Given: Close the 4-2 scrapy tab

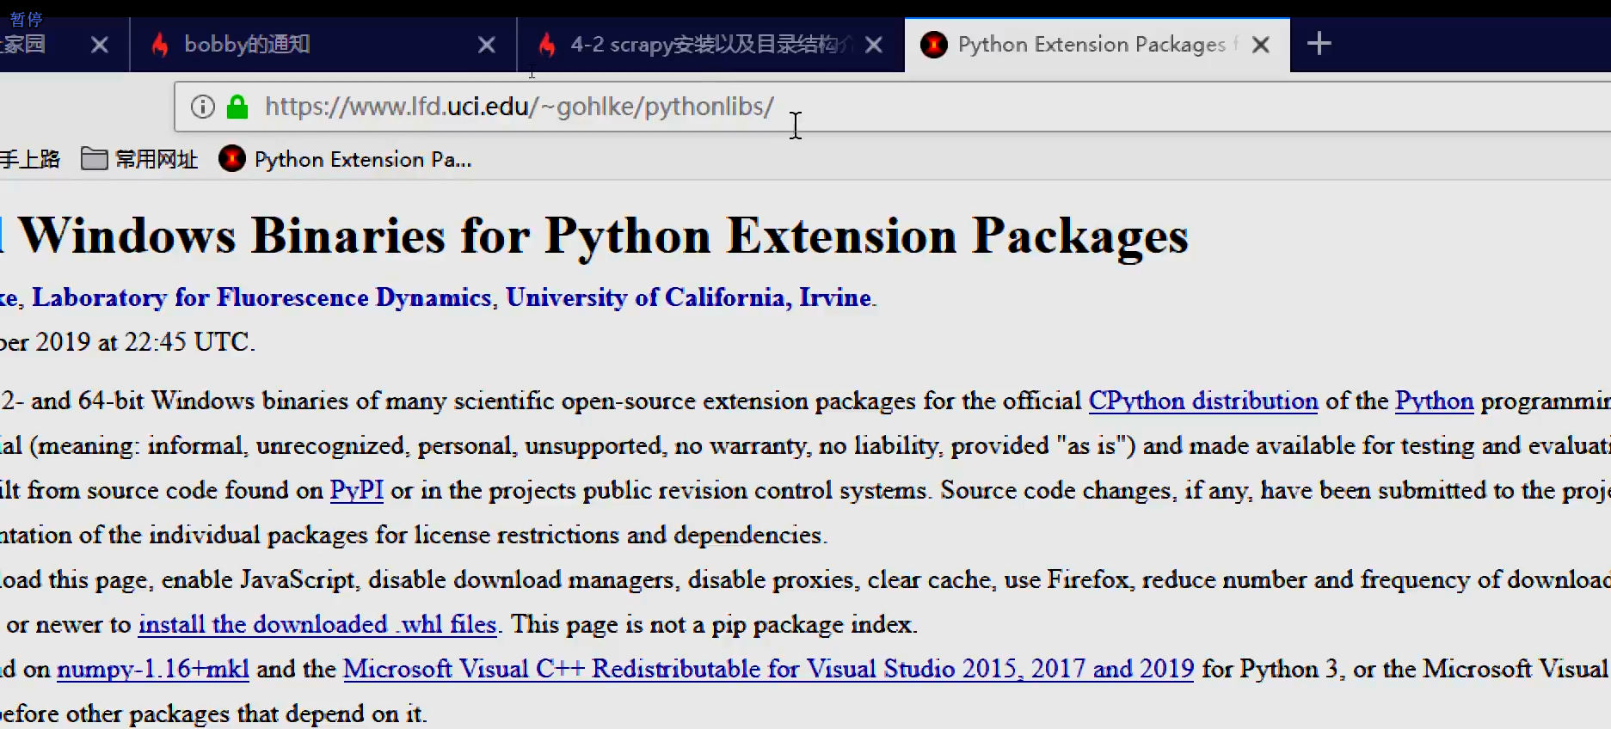Looking at the screenshot, I should (874, 45).
